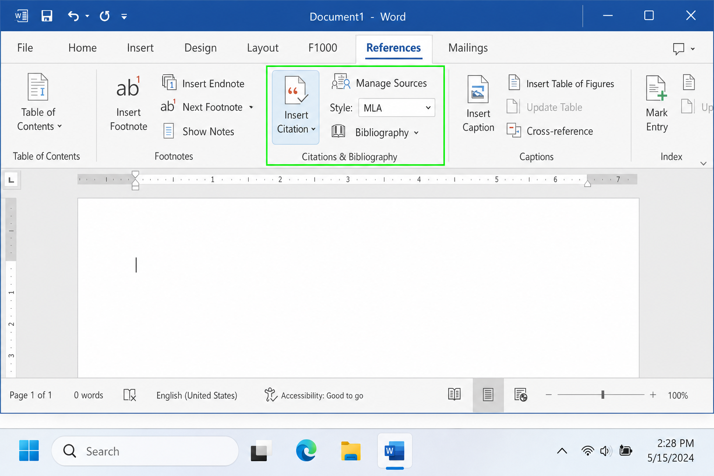This screenshot has width=714, height=476.
Task: Click the Cross-reference icon
Action: point(514,130)
